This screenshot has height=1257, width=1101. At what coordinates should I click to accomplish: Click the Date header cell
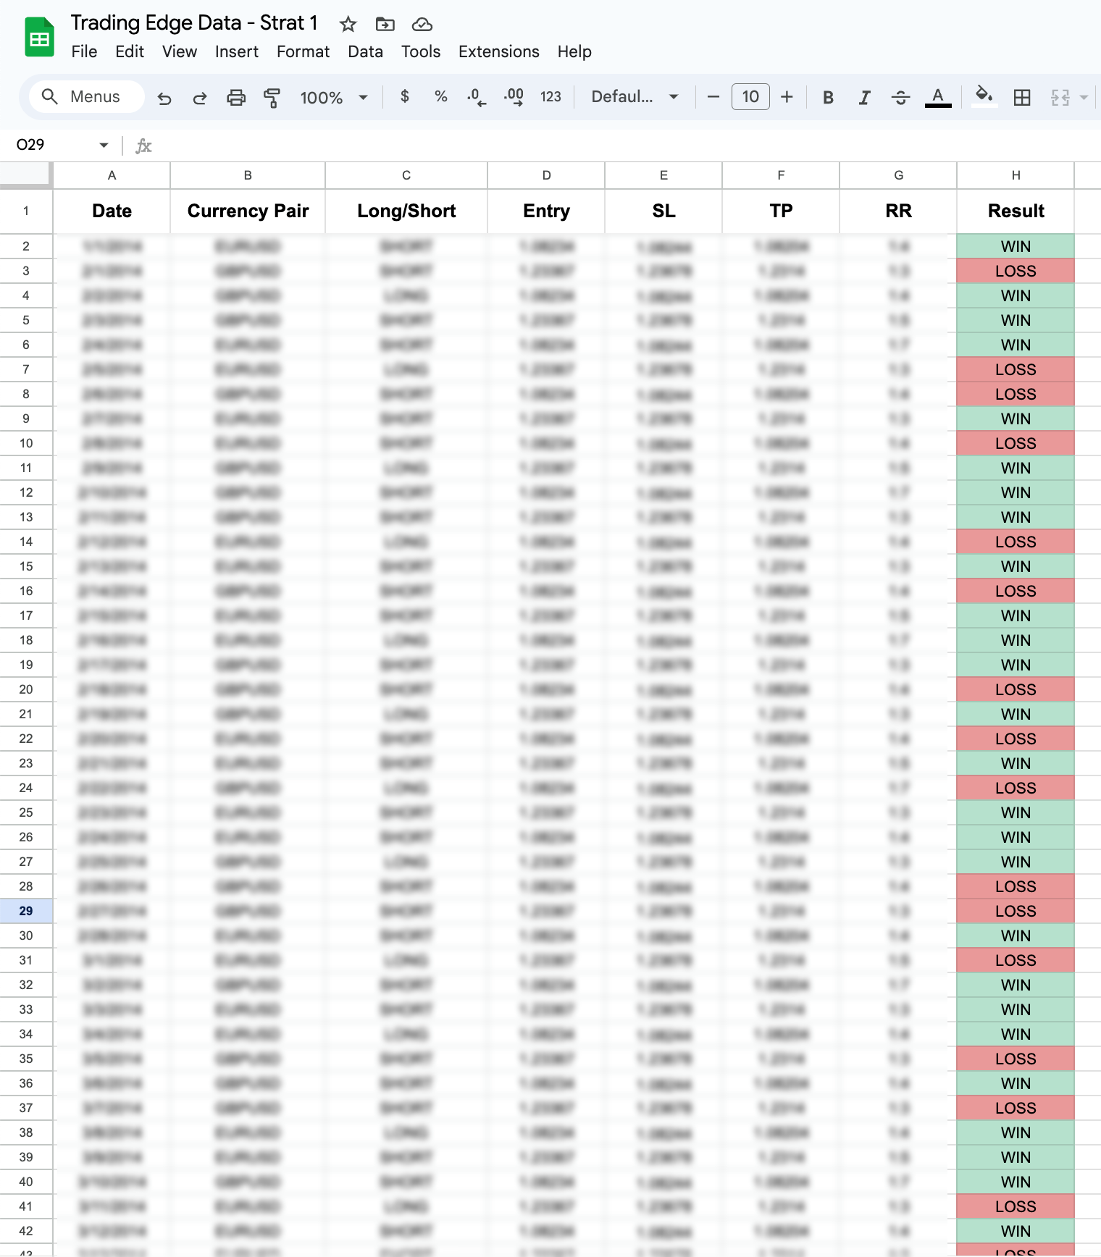(112, 211)
